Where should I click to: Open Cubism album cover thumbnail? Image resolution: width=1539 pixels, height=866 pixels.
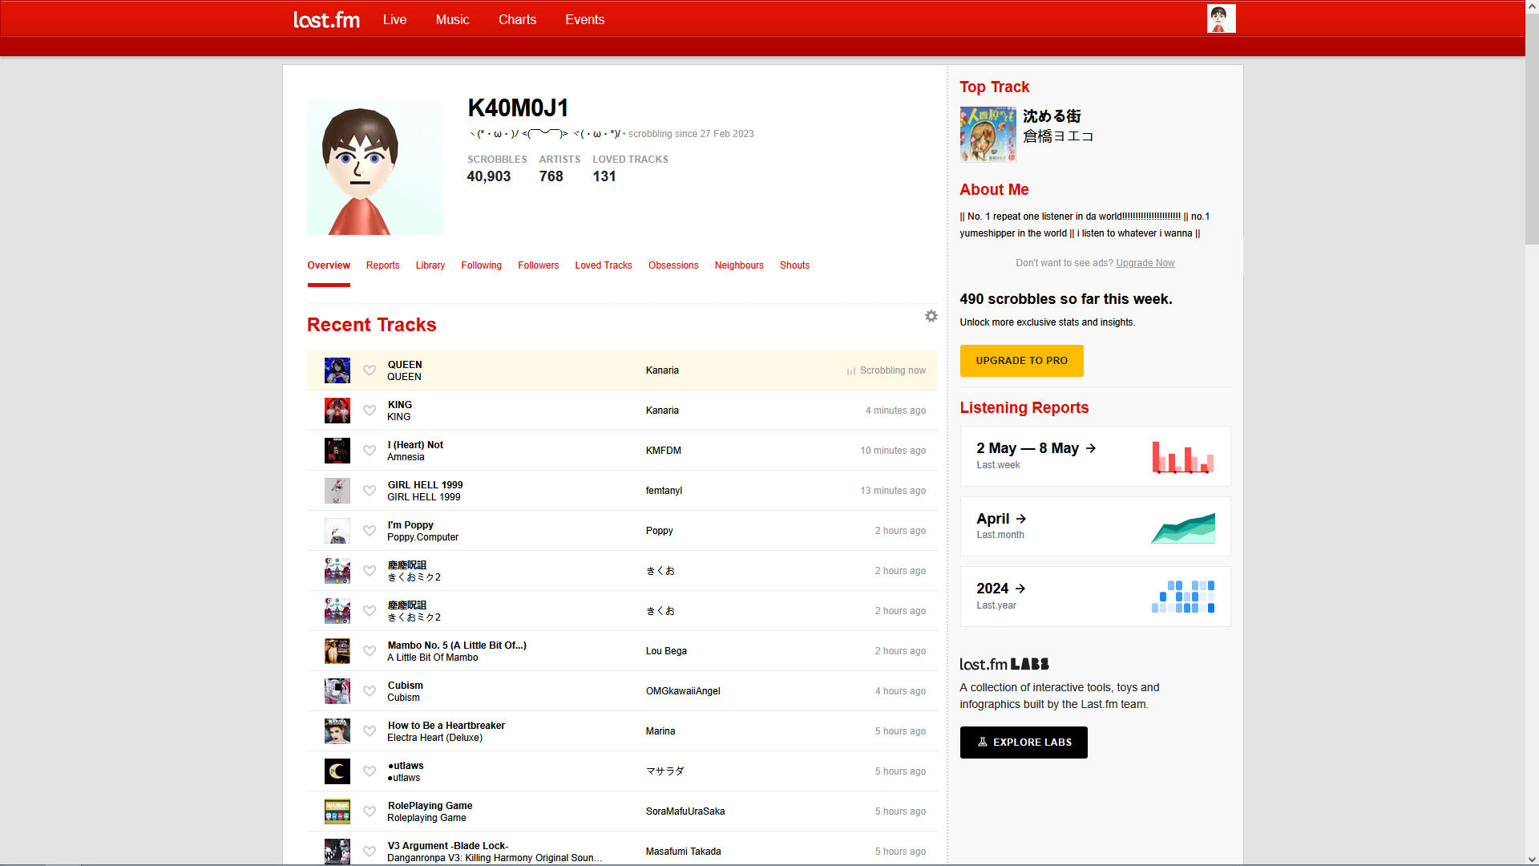point(337,691)
